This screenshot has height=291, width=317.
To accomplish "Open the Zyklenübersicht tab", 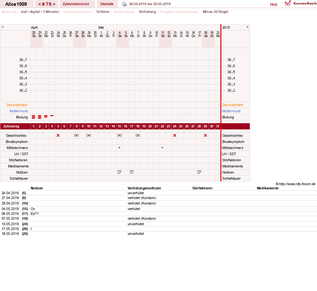I will (76, 4).
